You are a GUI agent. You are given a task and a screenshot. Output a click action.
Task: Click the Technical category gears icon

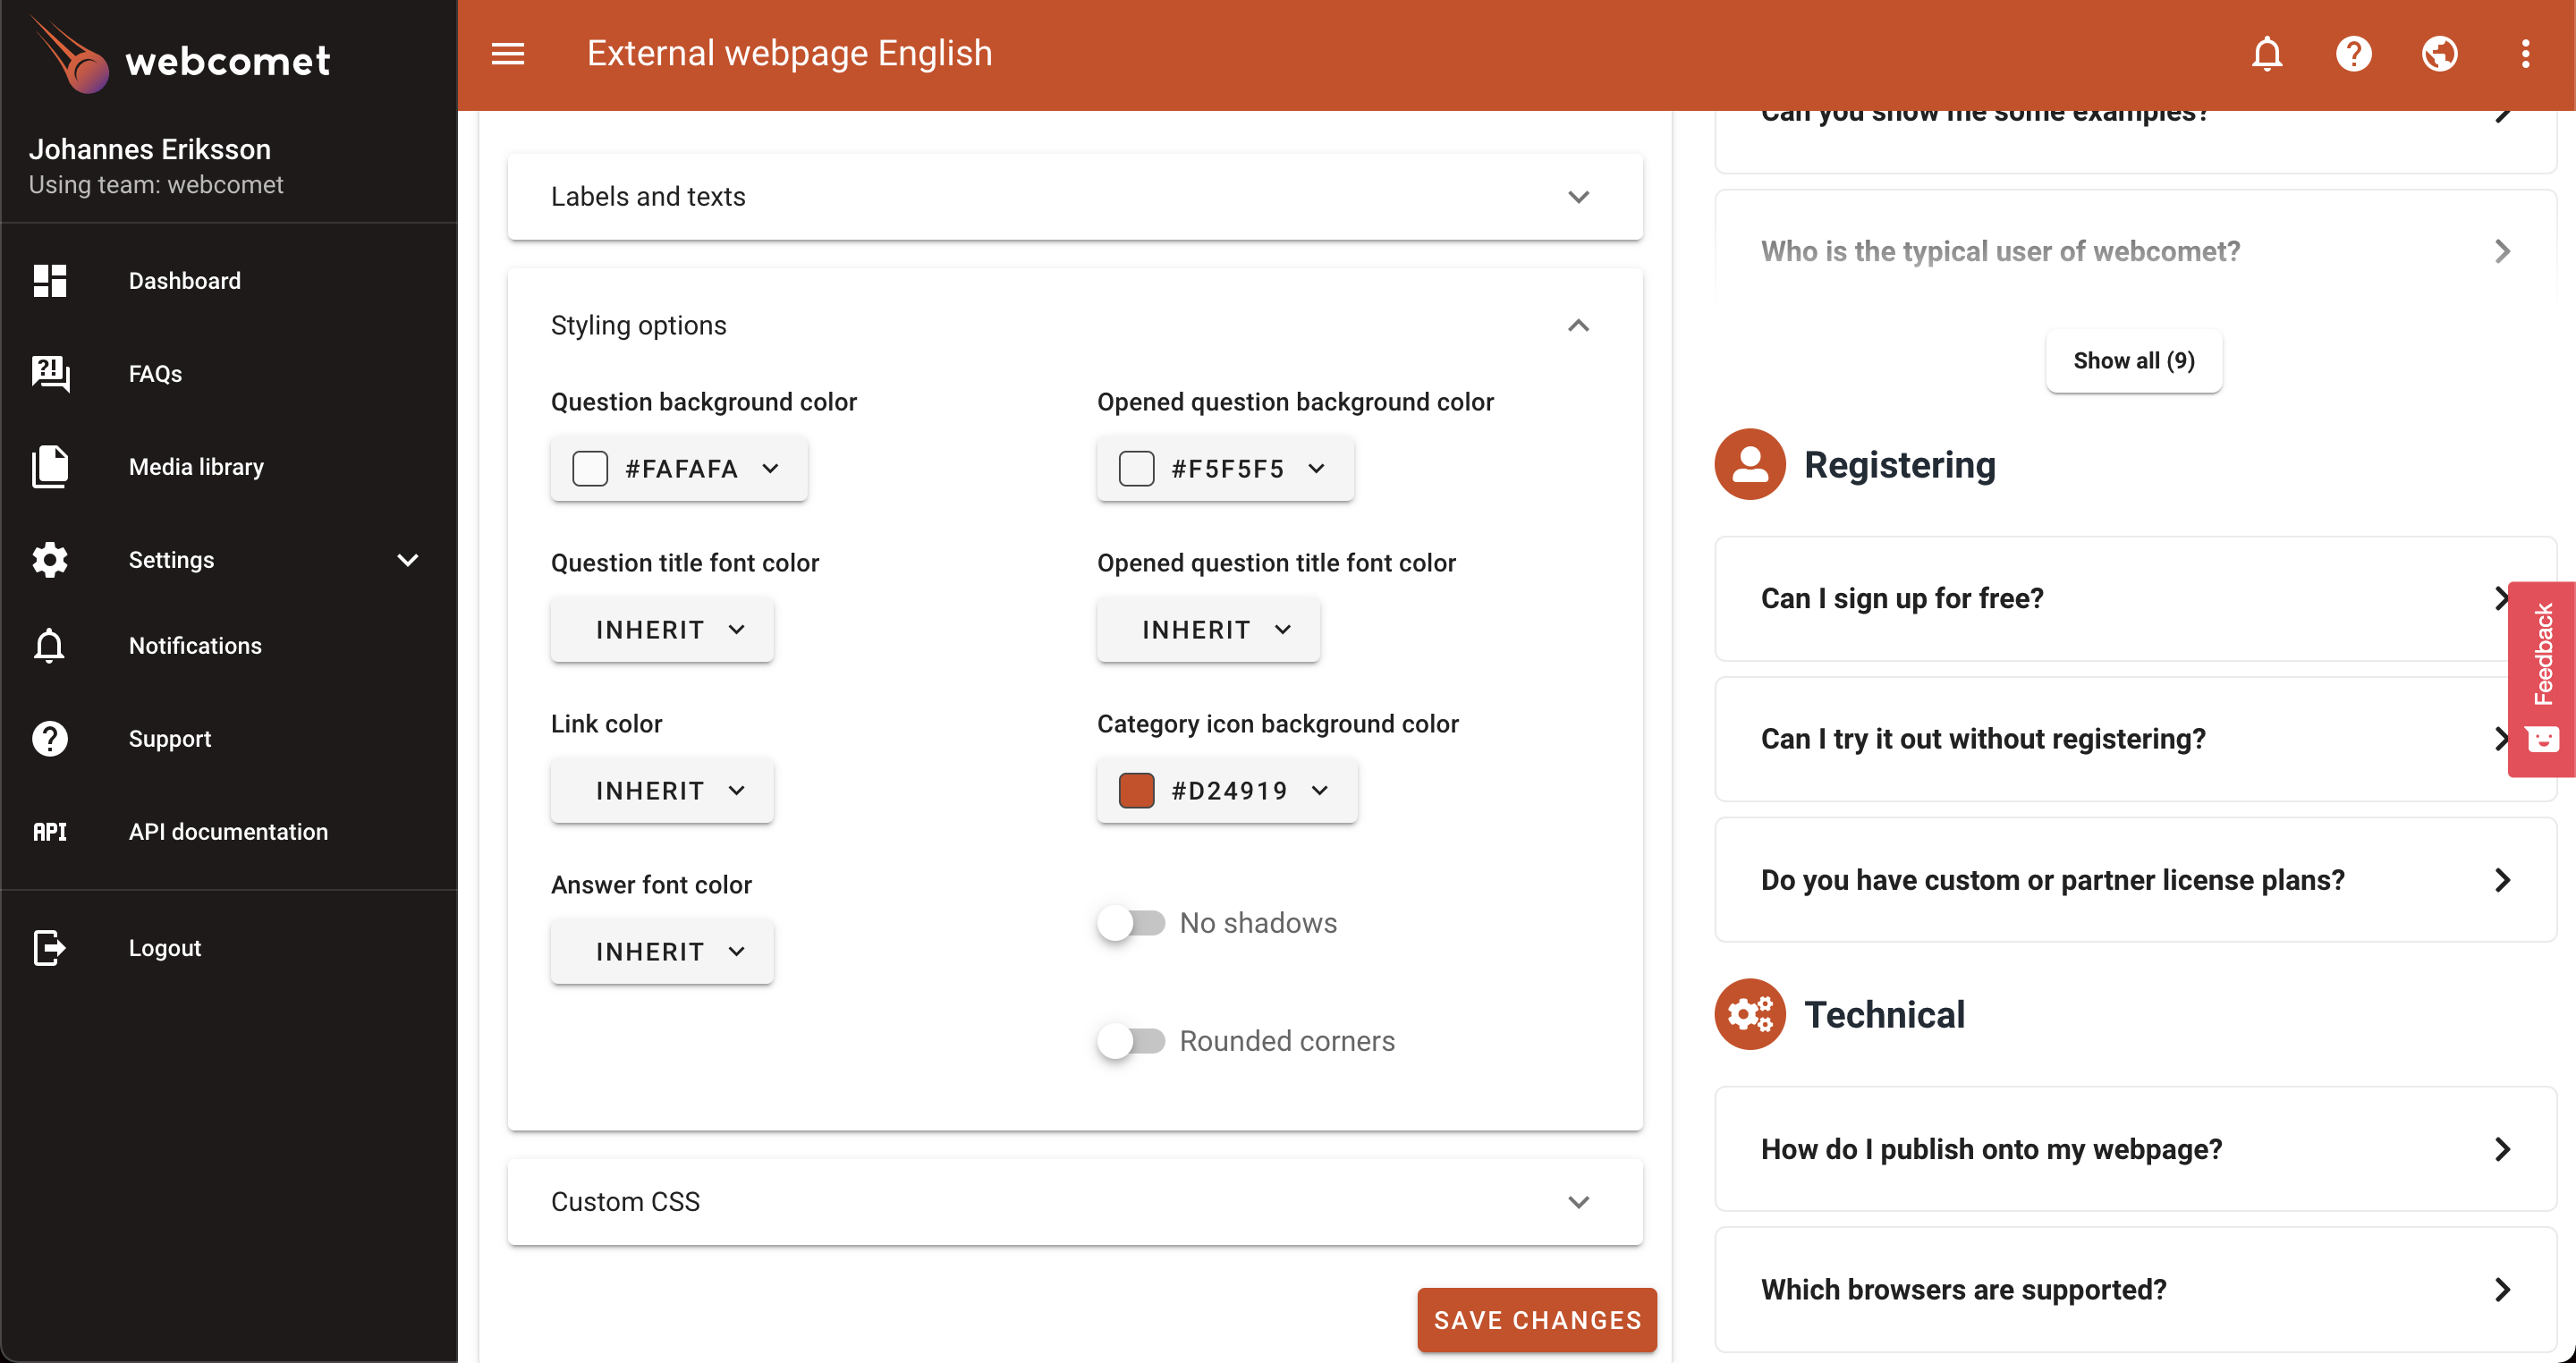point(1750,1015)
